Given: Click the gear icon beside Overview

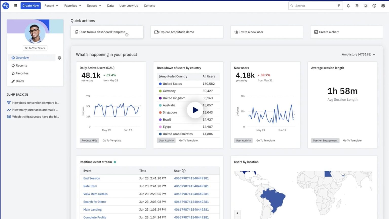Looking at the screenshot, I should tap(60, 58).
